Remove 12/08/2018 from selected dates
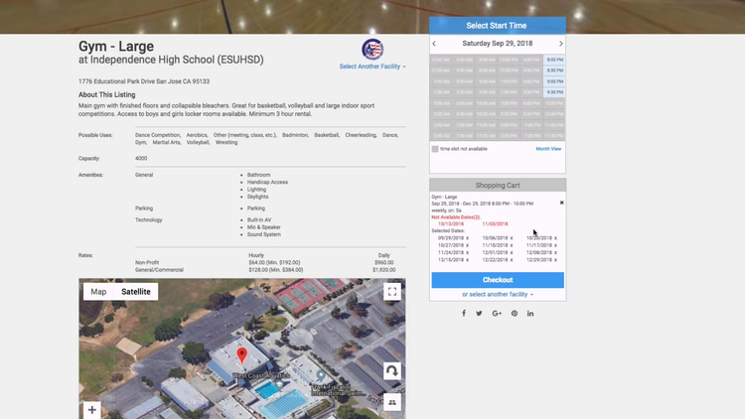 [555, 253]
